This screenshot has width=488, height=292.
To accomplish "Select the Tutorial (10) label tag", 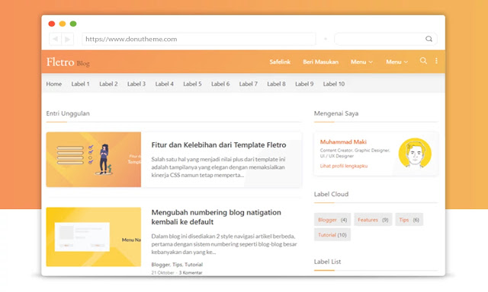I will [332, 235].
